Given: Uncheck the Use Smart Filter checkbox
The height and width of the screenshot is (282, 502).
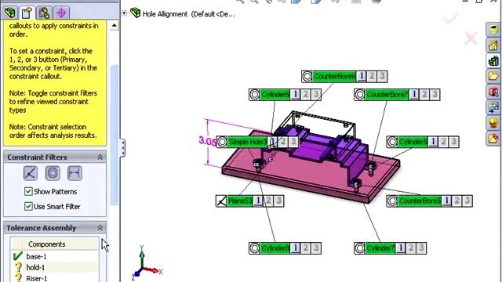Looking at the screenshot, I should [x=28, y=206].
